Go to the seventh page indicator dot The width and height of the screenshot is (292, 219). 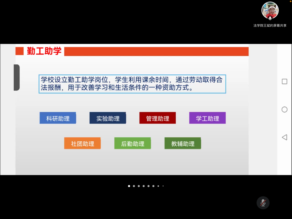click(158, 186)
